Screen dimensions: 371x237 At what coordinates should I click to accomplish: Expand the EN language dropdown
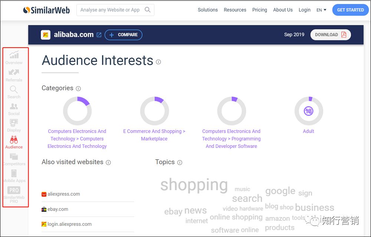pyautogui.click(x=321, y=10)
